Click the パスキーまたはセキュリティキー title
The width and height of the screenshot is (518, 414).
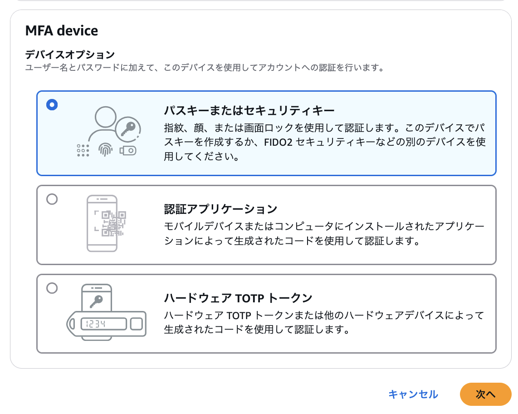249,111
